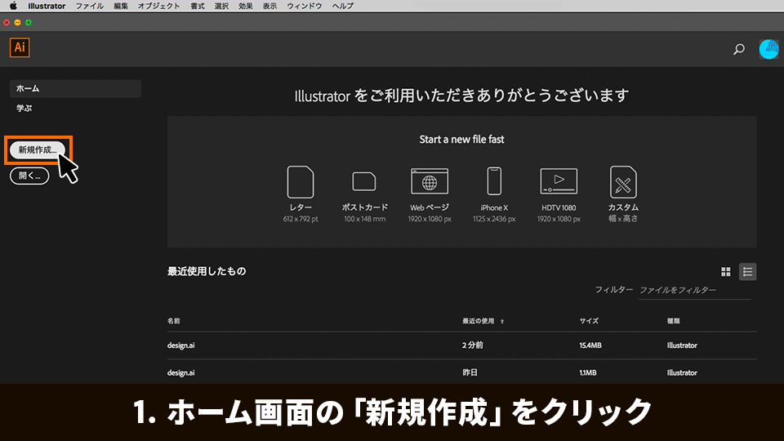Choose the Web ページ preset icon
This screenshot has width=784, height=441.
[x=430, y=181]
